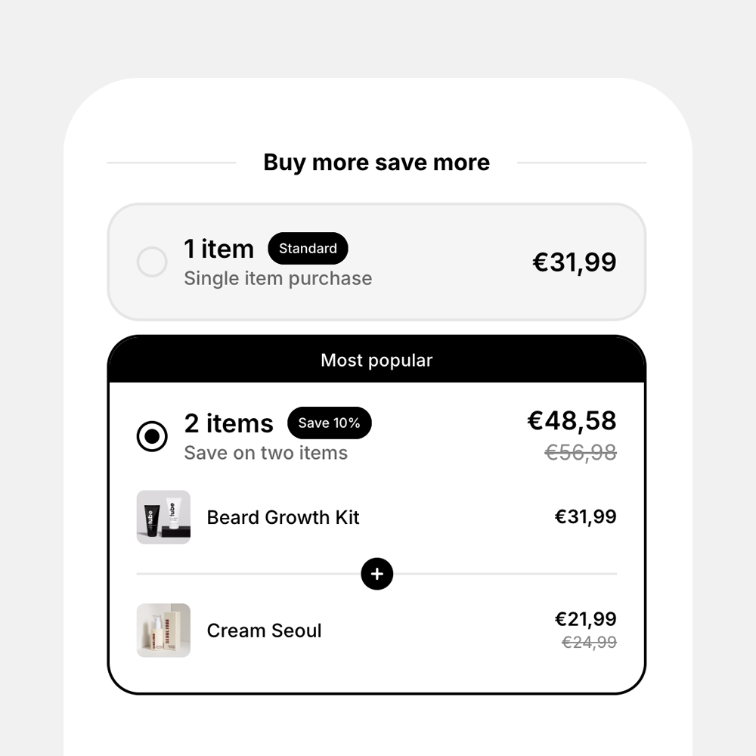Click the Buy more save more heading
756x756 pixels.
(x=376, y=163)
